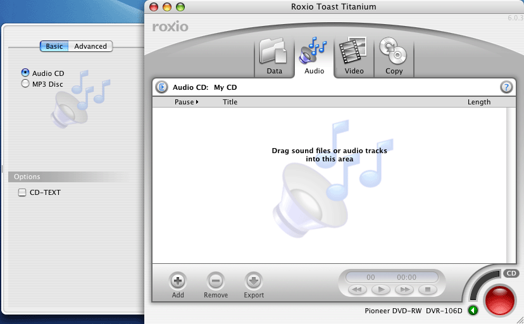Skip ahead with the fast-forward control

[404, 289]
